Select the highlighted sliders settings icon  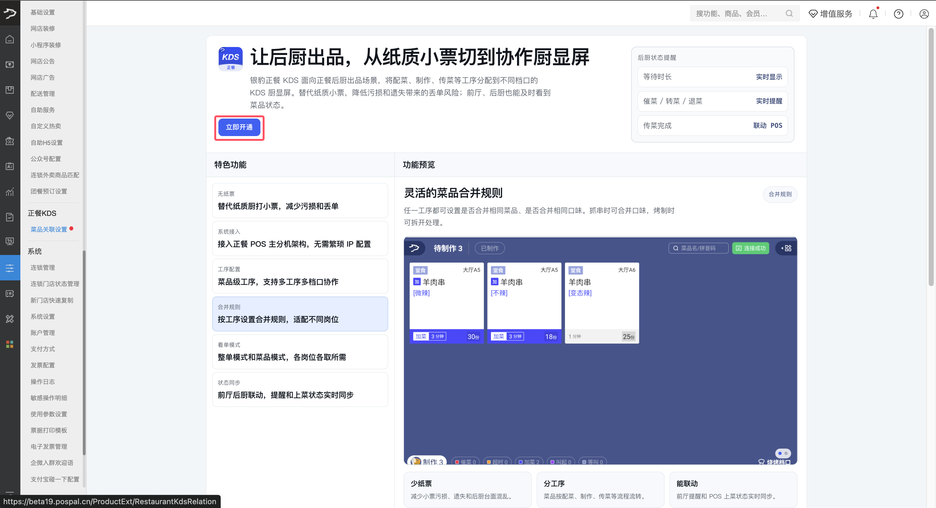[10, 268]
